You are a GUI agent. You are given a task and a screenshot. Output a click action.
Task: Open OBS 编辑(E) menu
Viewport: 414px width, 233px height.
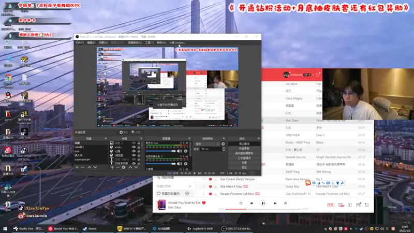click(x=91, y=42)
